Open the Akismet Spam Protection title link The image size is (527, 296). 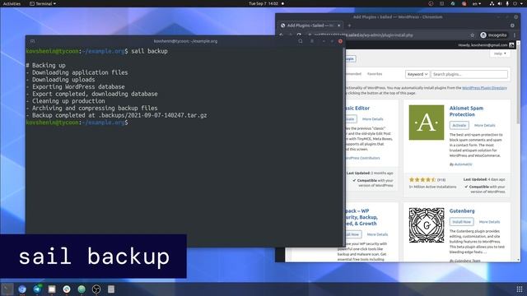(x=466, y=111)
